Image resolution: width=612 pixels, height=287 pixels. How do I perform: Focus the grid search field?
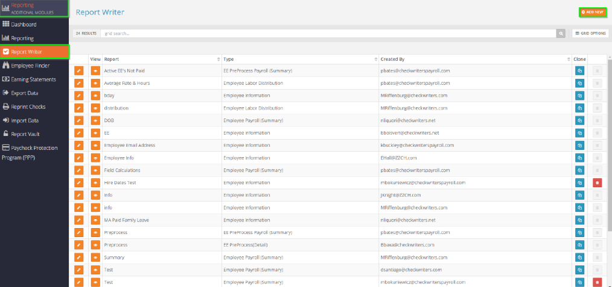click(x=328, y=34)
